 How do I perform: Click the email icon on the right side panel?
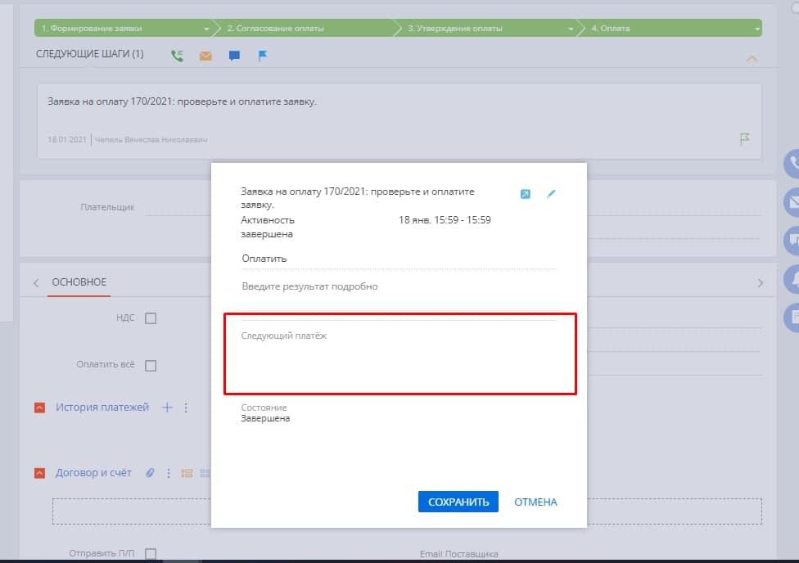tap(792, 202)
